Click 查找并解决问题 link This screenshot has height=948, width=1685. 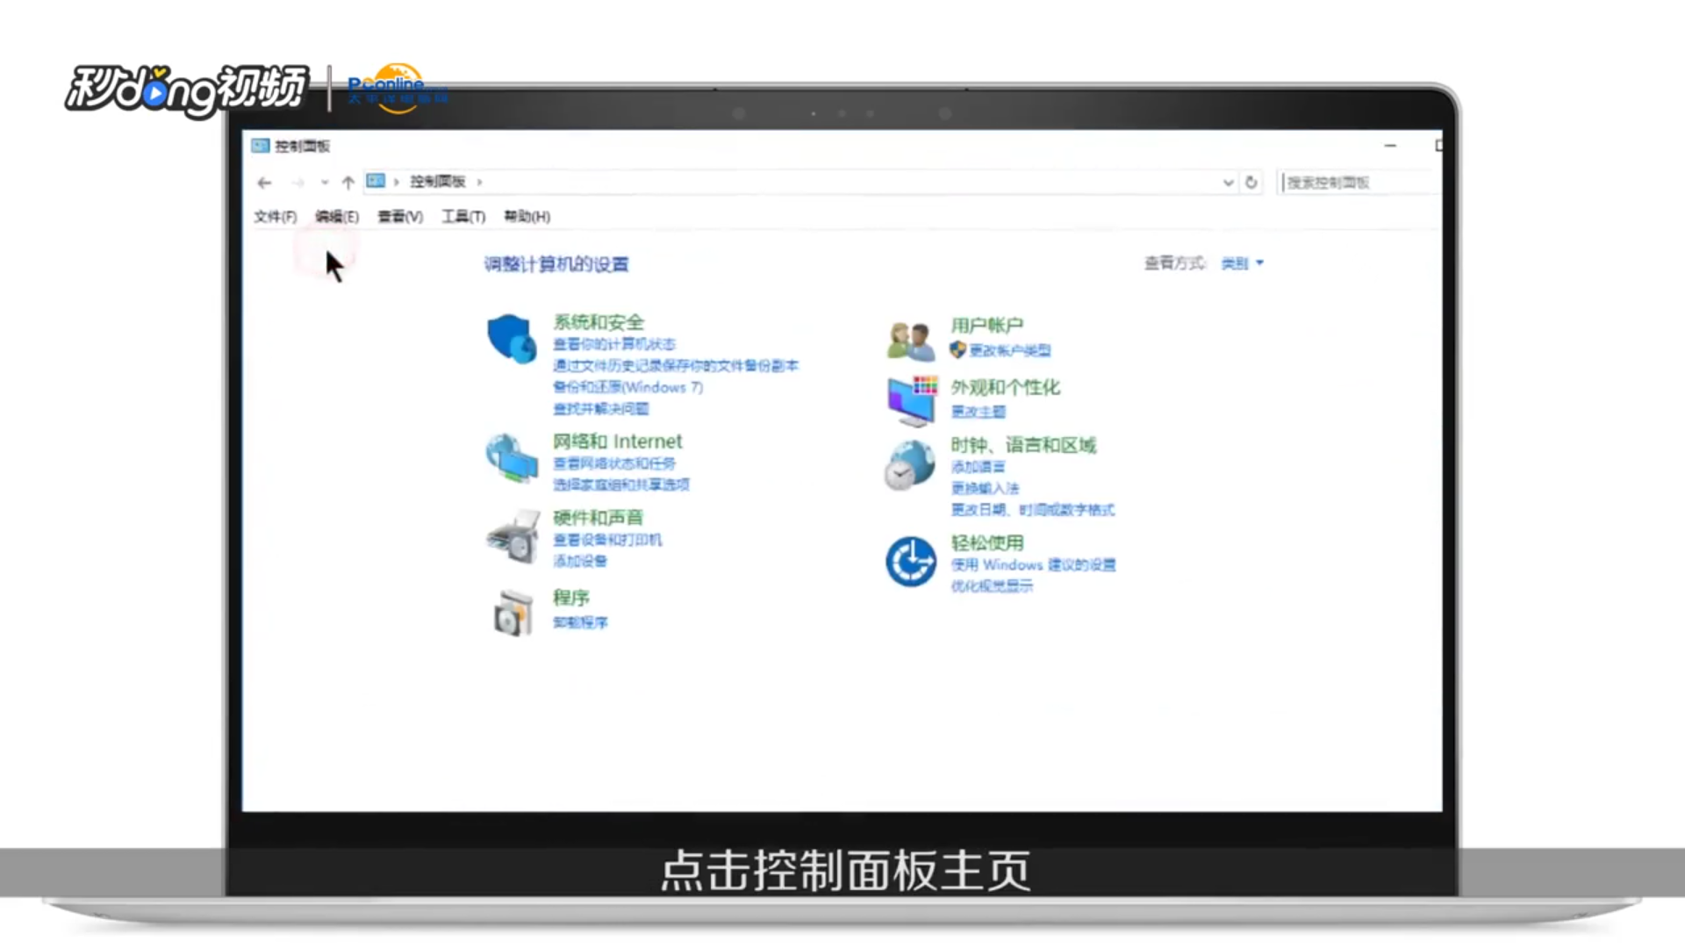tap(601, 409)
